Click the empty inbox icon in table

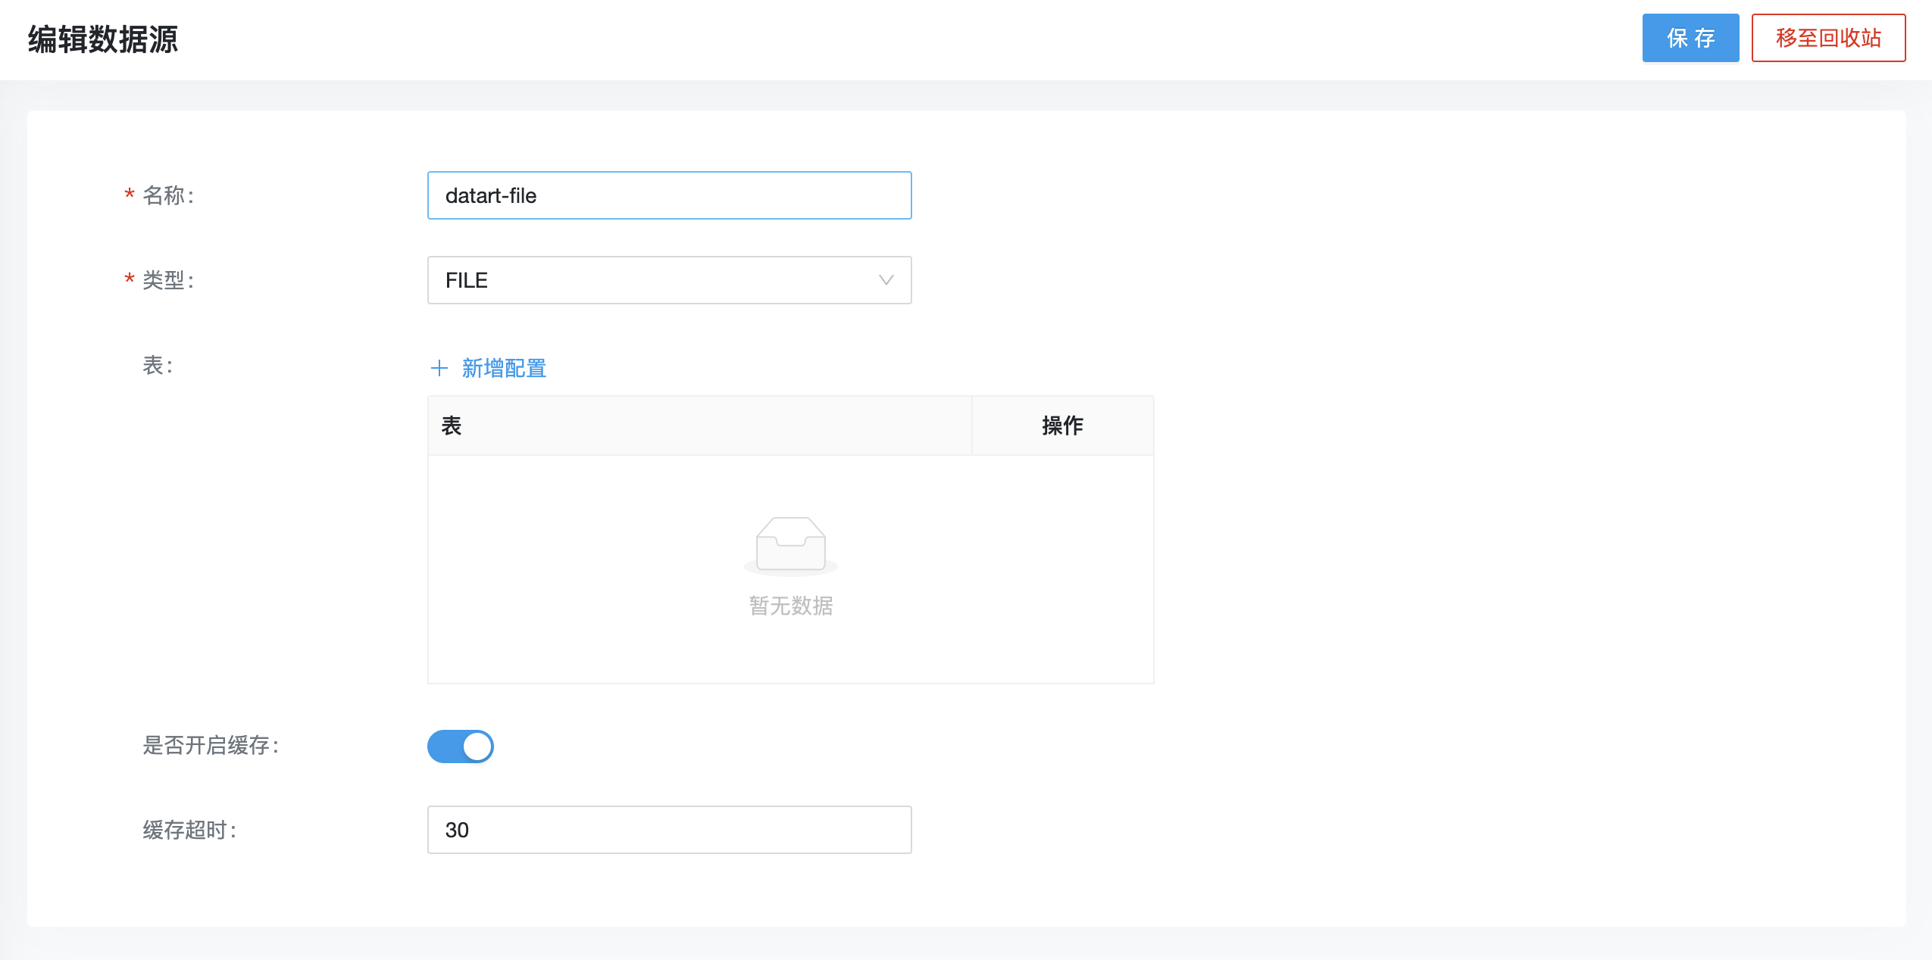coord(791,546)
